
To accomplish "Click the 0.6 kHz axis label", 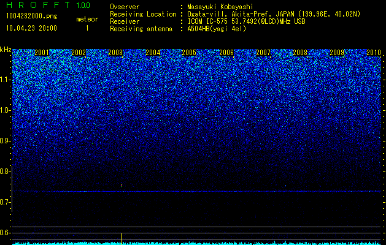I will (5, 233).
